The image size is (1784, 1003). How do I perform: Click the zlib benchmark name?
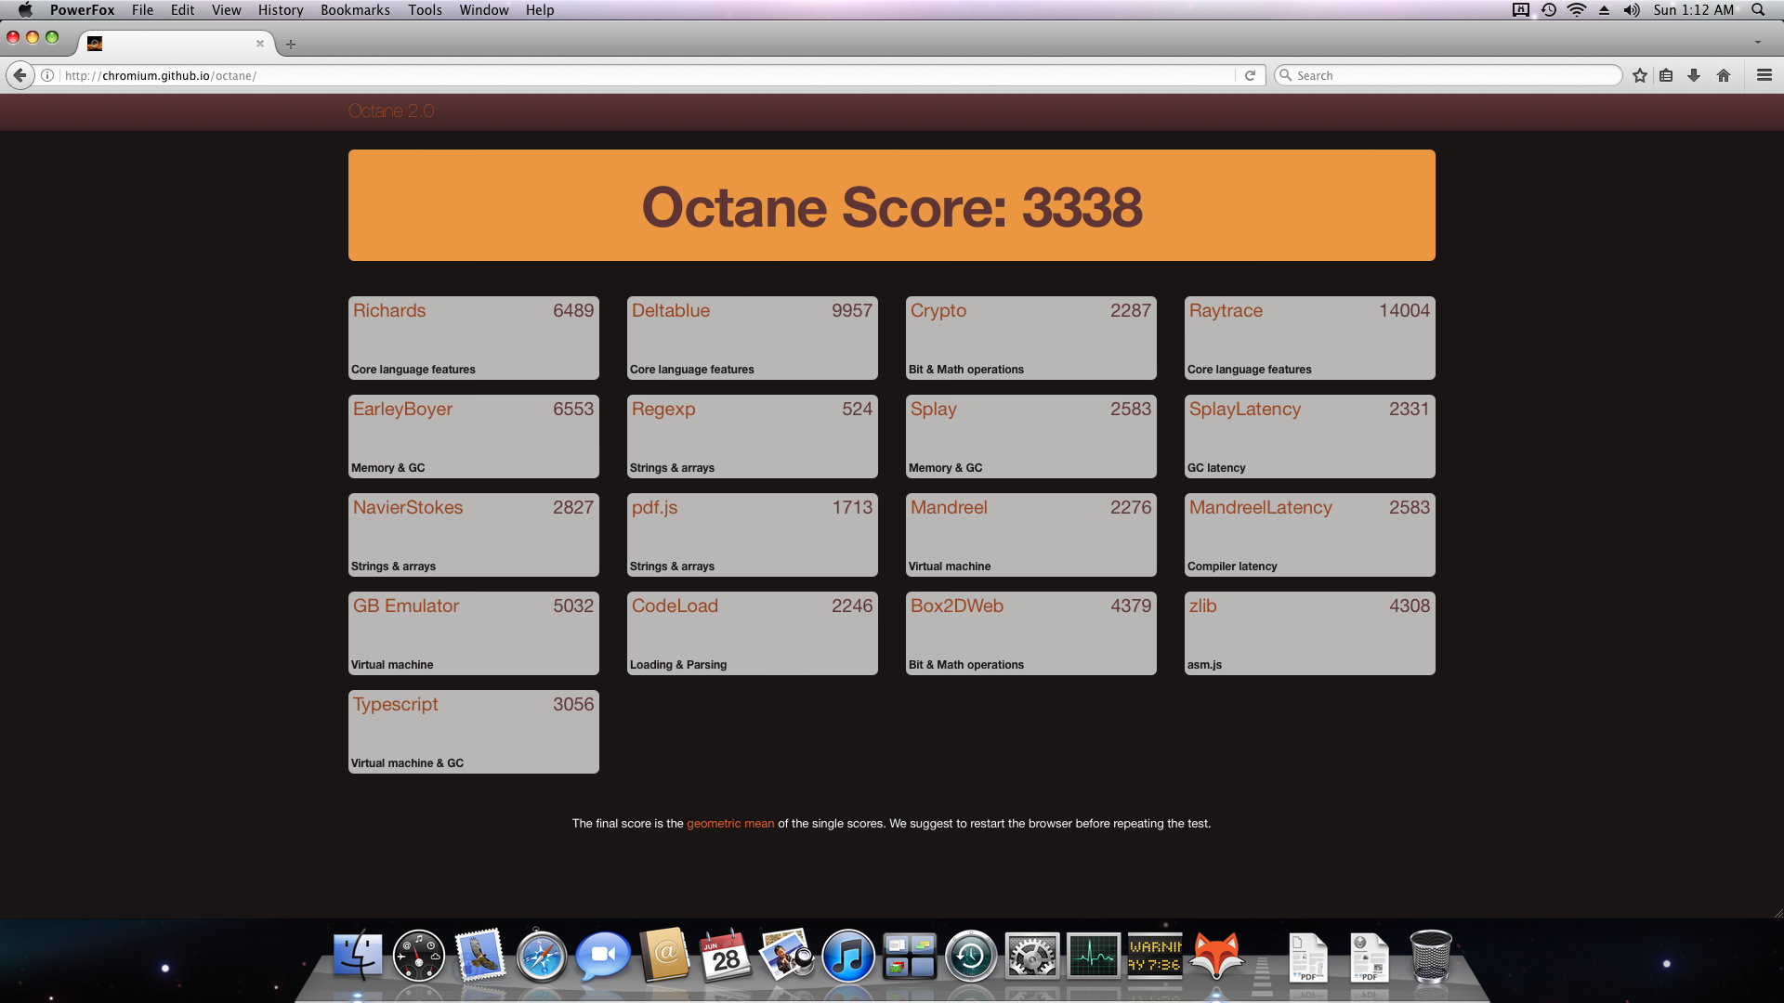tap(1202, 606)
